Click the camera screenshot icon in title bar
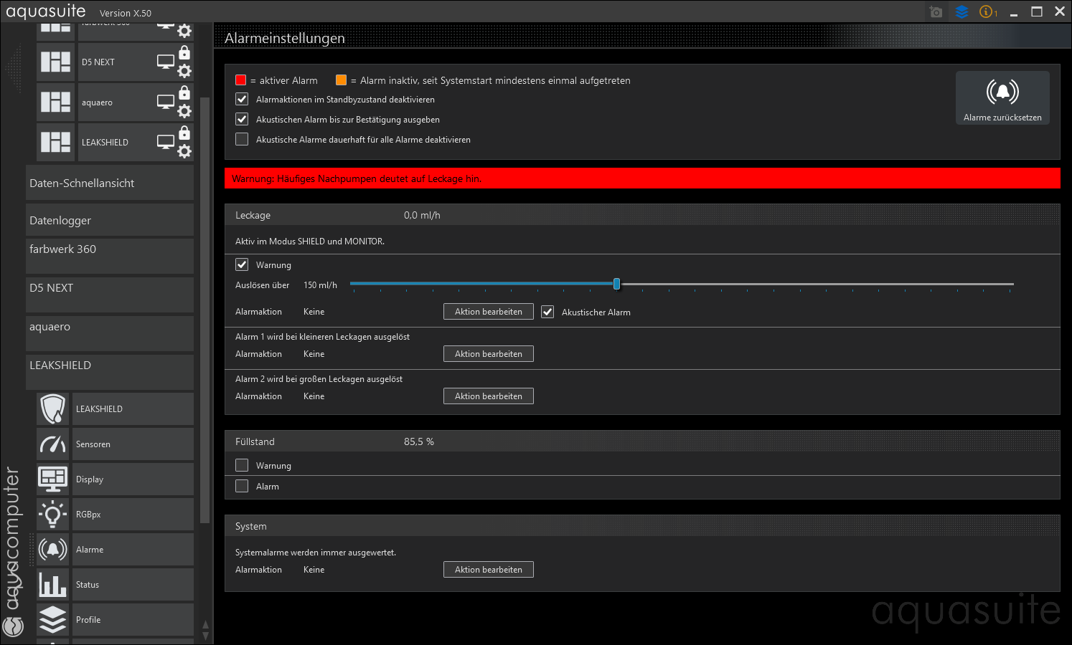Image resolution: width=1072 pixels, height=645 pixels. click(936, 12)
